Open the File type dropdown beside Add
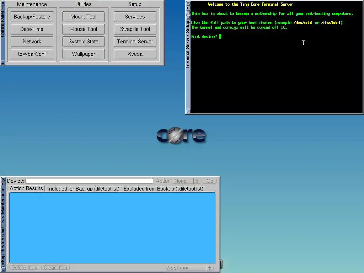 pos(196,268)
